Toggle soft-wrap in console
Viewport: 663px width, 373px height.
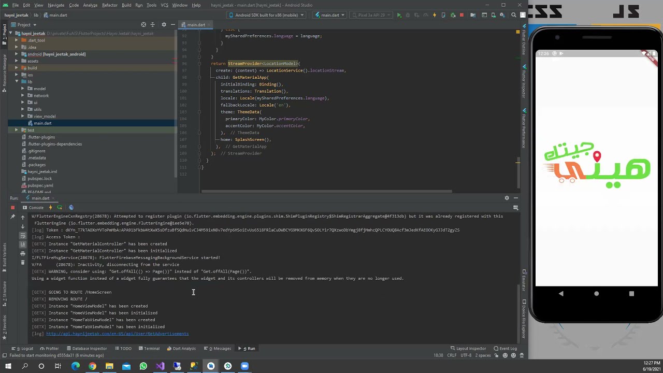click(22, 236)
